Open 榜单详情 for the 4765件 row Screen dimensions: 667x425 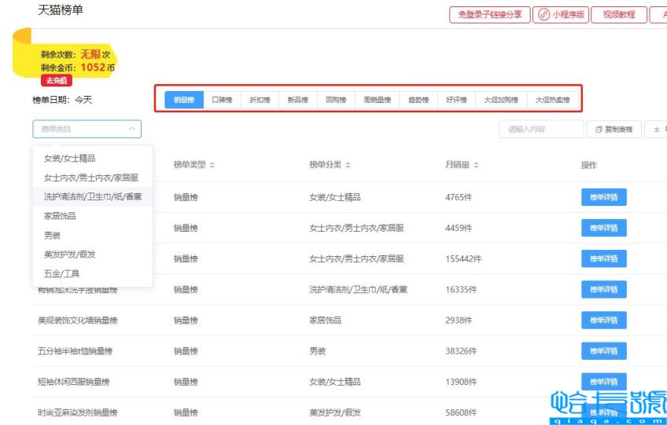coord(603,197)
